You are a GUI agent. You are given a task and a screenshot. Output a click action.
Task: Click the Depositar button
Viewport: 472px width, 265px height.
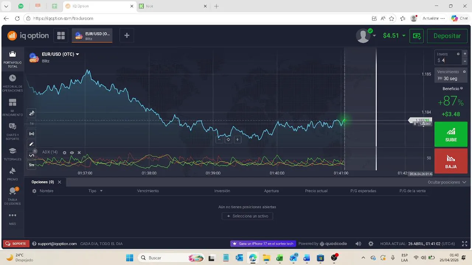[x=447, y=36]
